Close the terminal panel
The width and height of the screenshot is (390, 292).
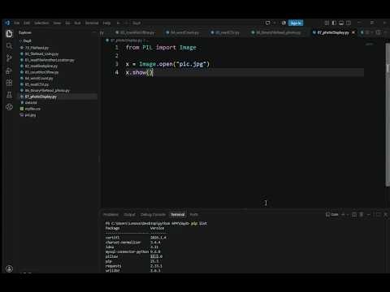coord(386,214)
